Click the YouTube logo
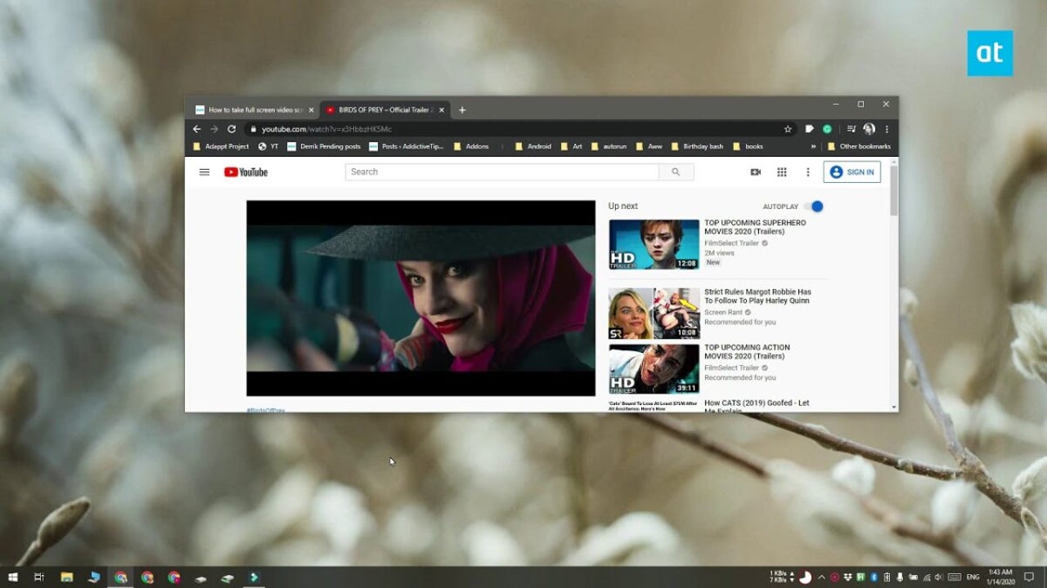This screenshot has width=1047, height=588. (x=245, y=171)
